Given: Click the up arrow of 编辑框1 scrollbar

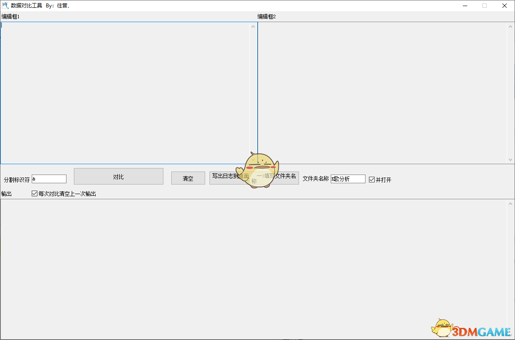Looking at the screenshot, I should (x=253, y=26).
